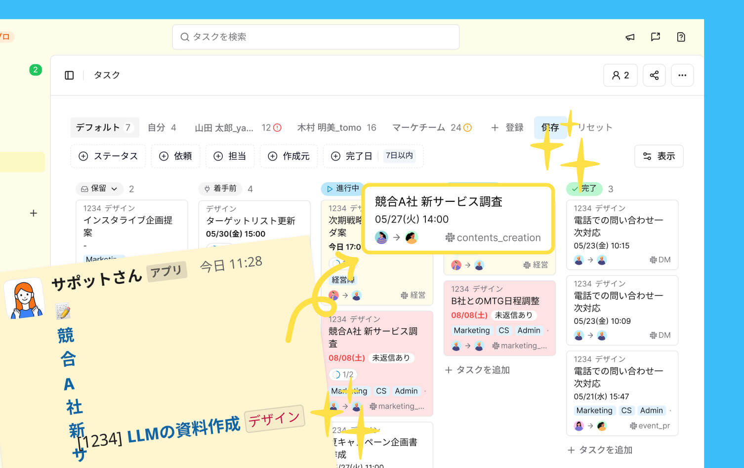Open the help question-mark icon

click(x=681, y=37)
